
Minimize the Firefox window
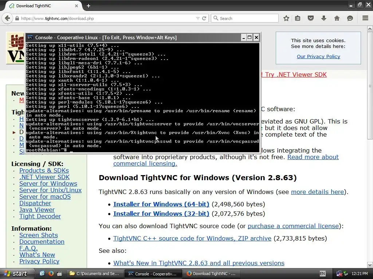[x=351, y=5]
